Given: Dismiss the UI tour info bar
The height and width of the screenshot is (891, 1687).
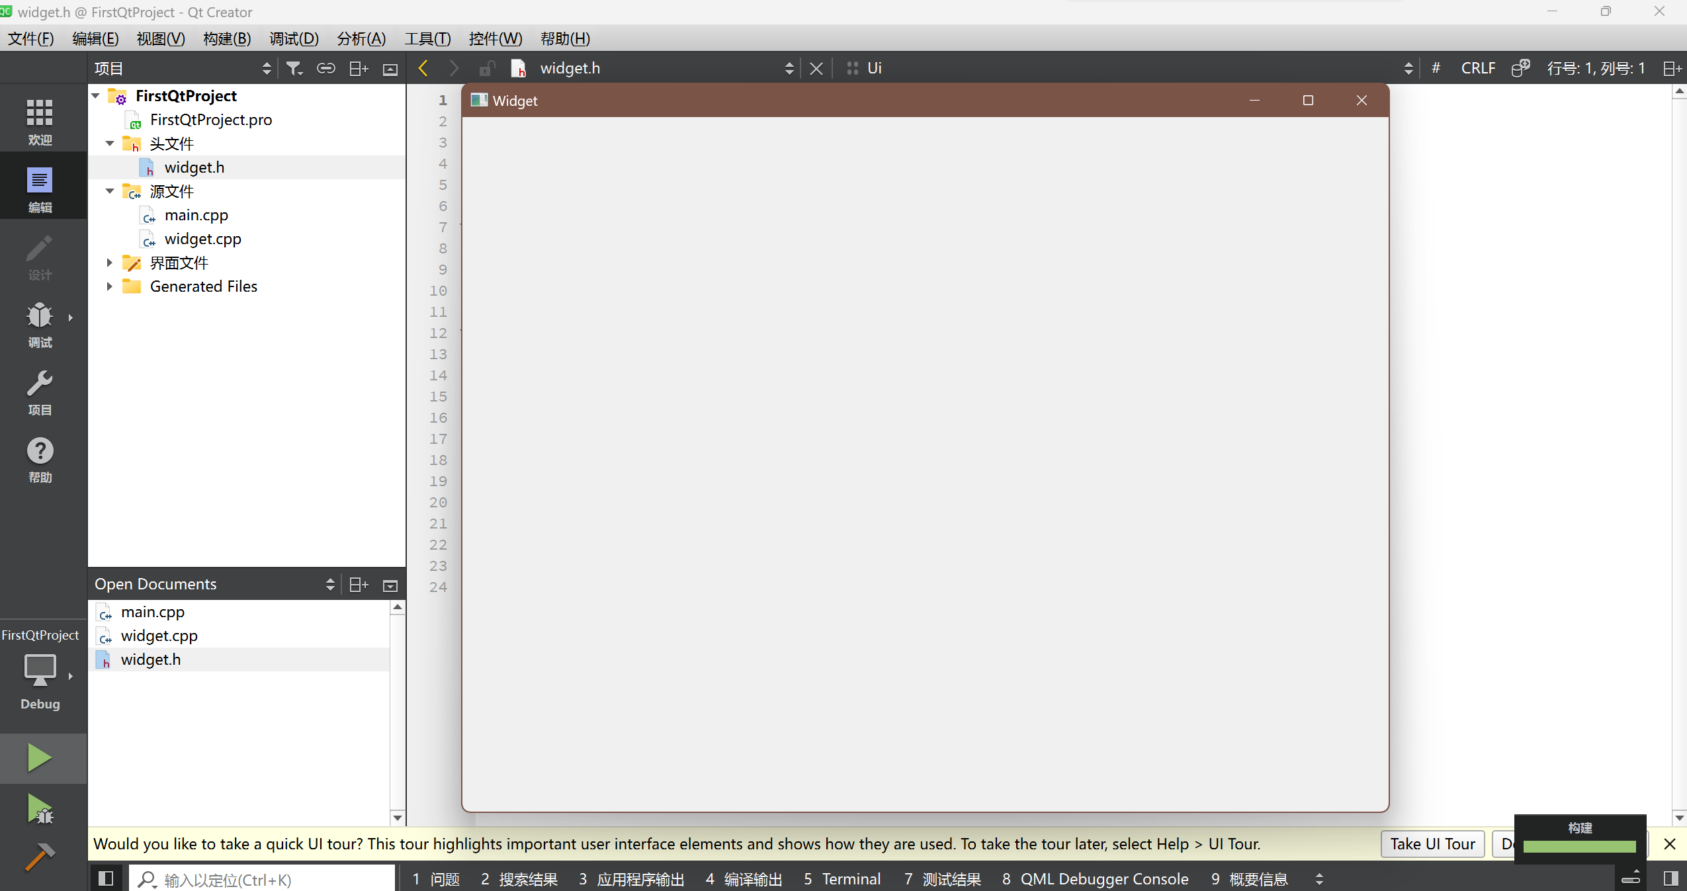Looking at the screenshot, I should tap(1669, 843).
